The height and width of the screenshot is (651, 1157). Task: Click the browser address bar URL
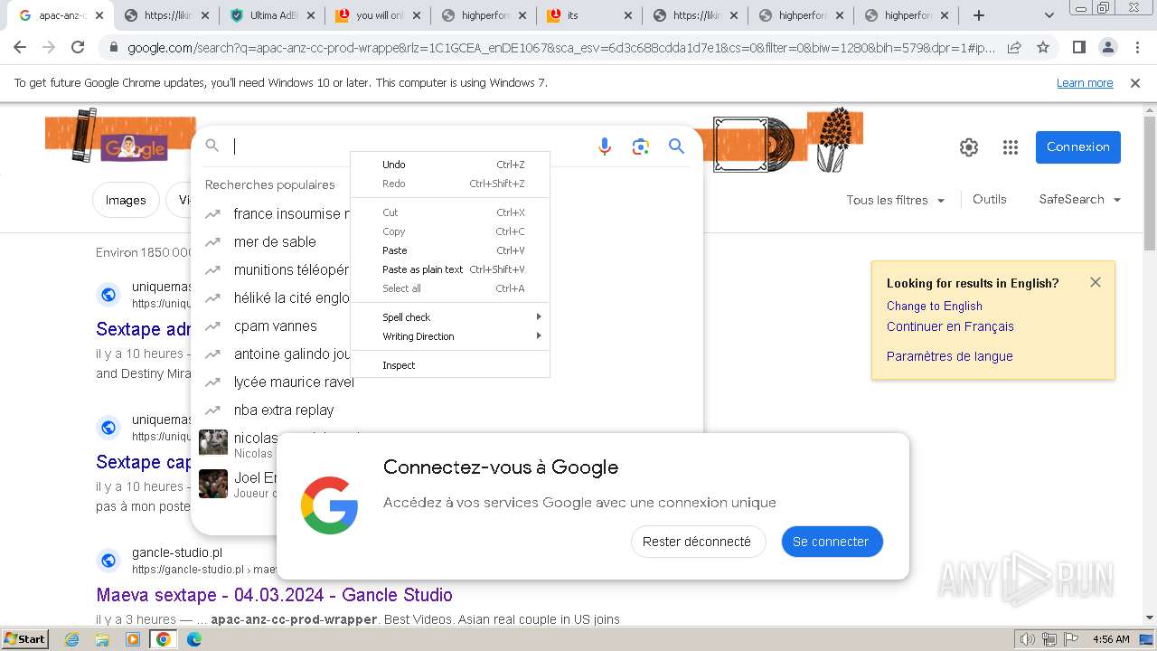(x=560, y=48)
